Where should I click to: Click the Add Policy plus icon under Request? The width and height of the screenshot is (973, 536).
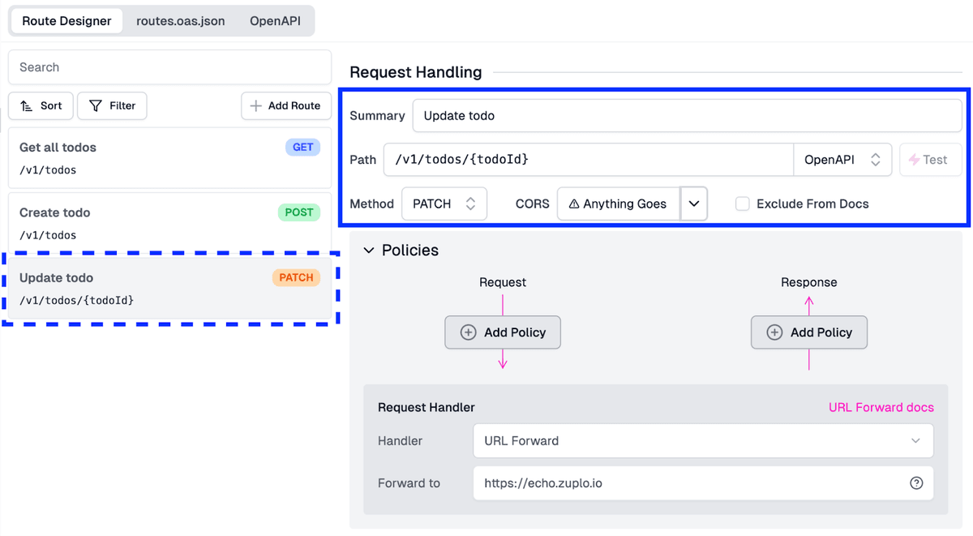[x=467, y=332]
